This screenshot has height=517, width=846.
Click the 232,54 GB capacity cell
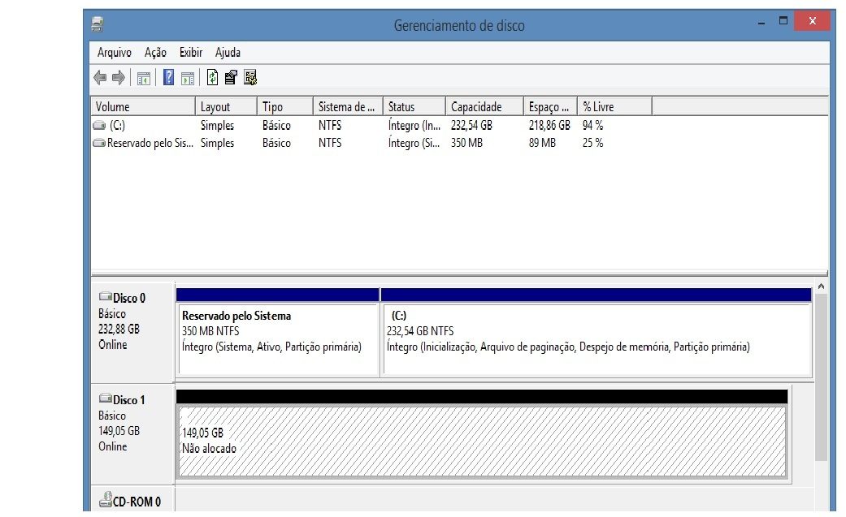(471, 126)
